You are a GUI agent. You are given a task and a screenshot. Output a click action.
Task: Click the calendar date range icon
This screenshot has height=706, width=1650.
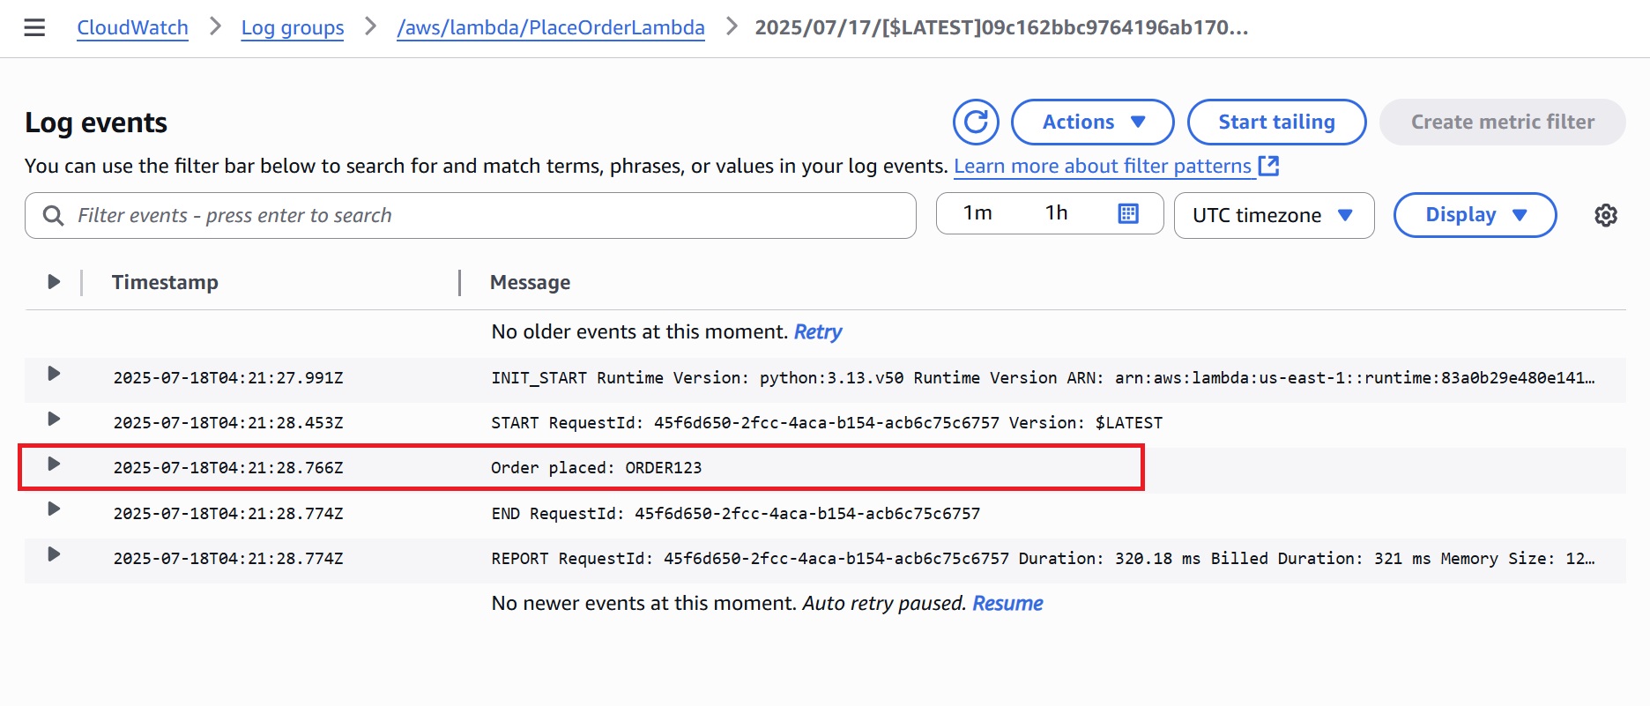1128,213
